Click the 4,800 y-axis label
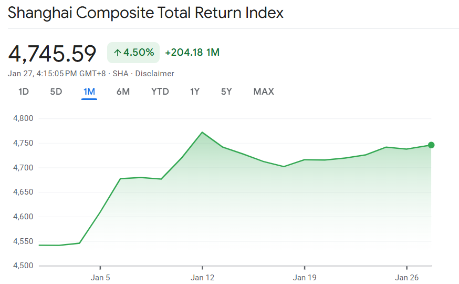459x284 pixels. [22, 119]
